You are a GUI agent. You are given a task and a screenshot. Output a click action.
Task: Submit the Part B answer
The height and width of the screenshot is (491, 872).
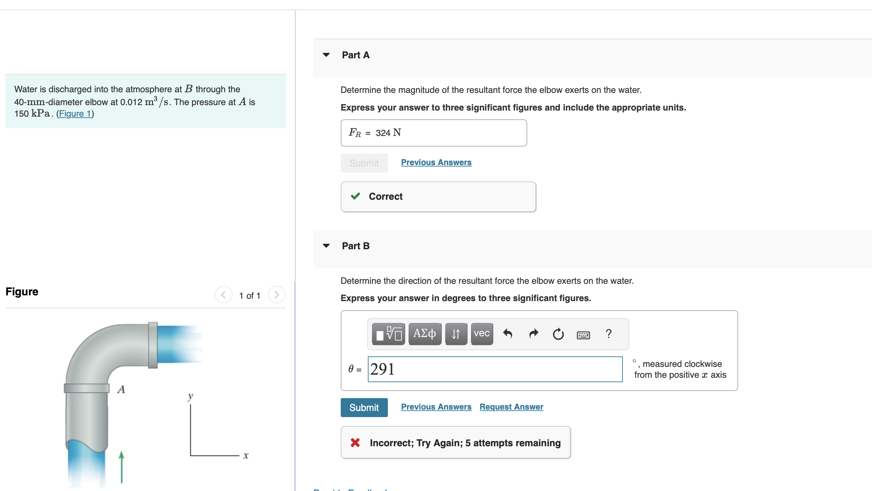coord(364,408)
